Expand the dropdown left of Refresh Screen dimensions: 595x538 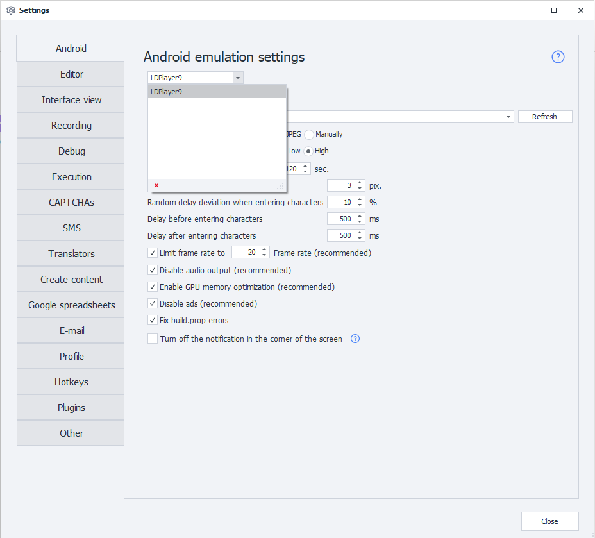509,117
